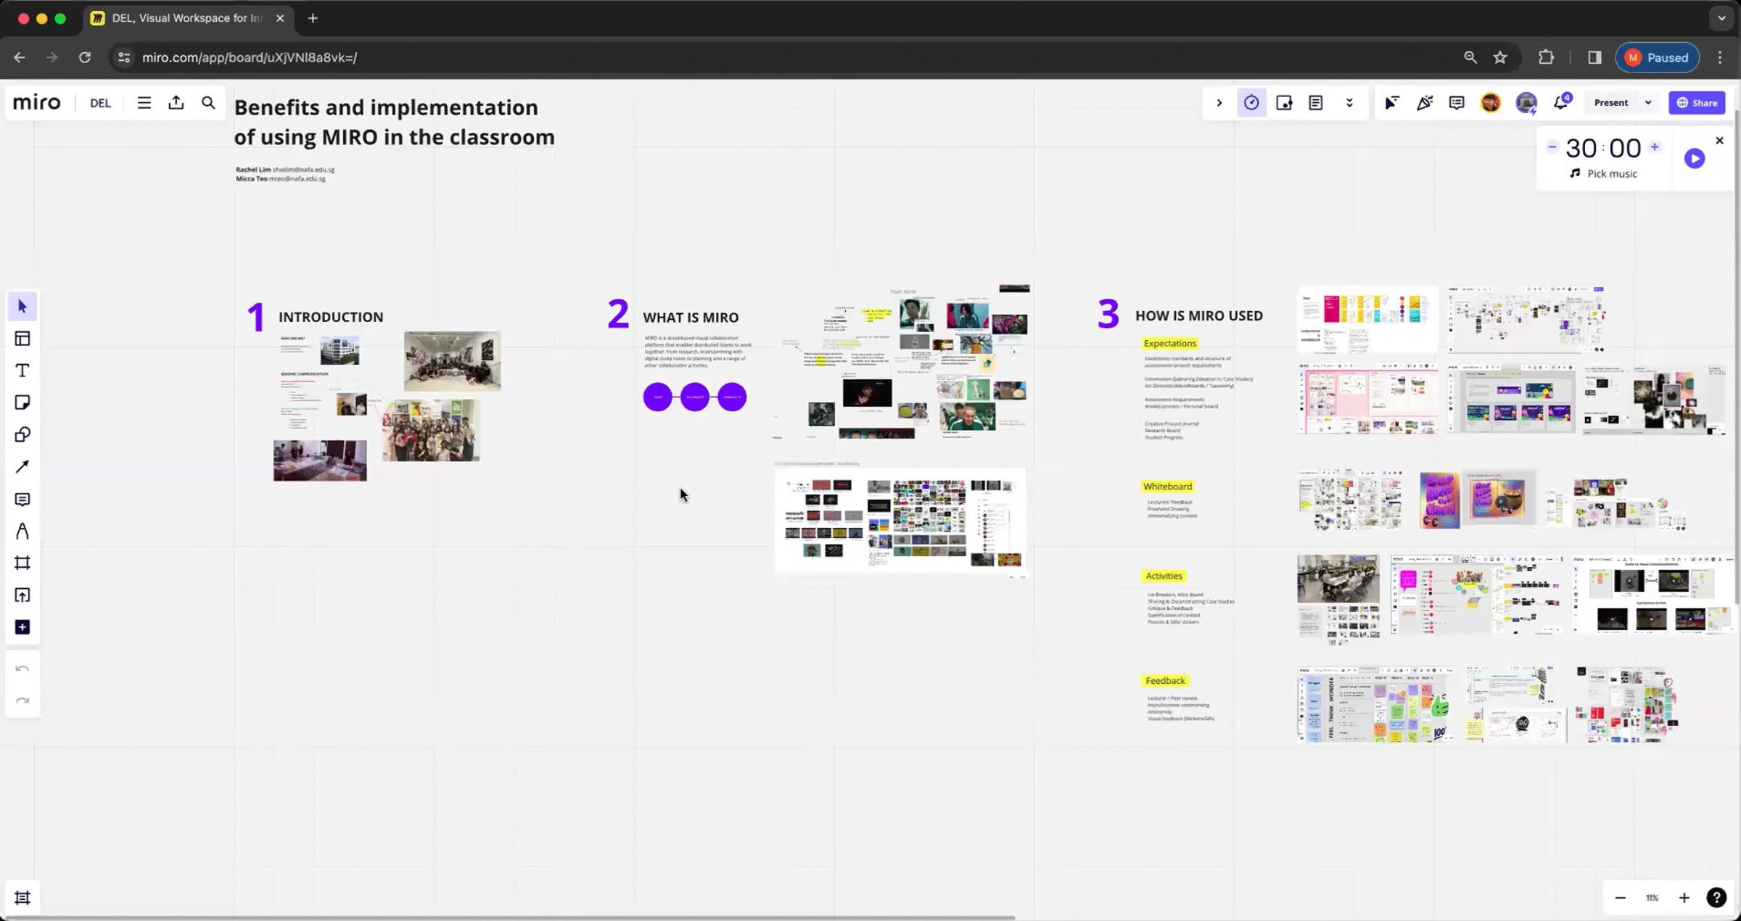This screenshot has width=1741, height=921.
Task: Decrease timer minutes with minus
Action: [1552, 147]
